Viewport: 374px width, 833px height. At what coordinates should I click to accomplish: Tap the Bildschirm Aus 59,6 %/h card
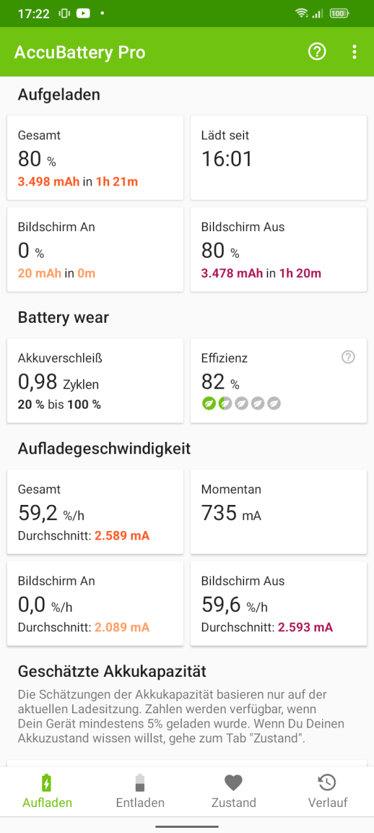pos(279,604)
